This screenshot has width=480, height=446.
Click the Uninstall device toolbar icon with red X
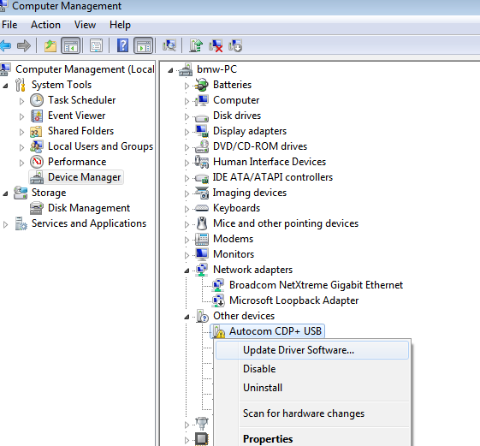(x=216, y=46)
